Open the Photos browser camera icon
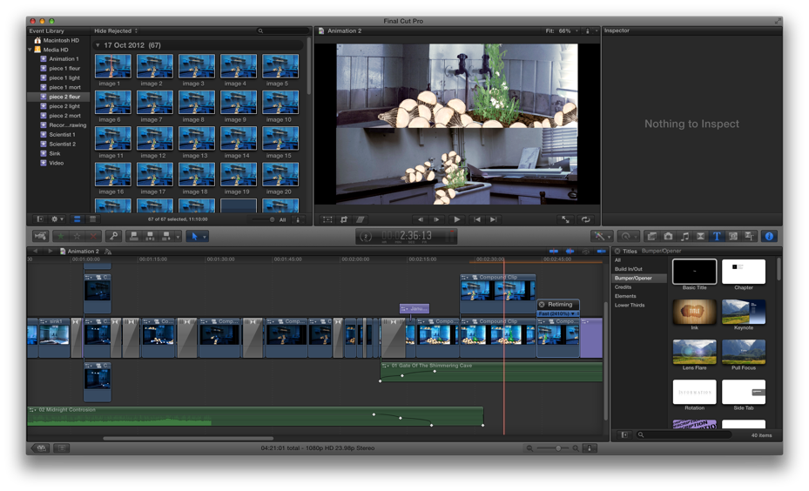The width and height of the screenshot is (809, 491). coord(668,236)
